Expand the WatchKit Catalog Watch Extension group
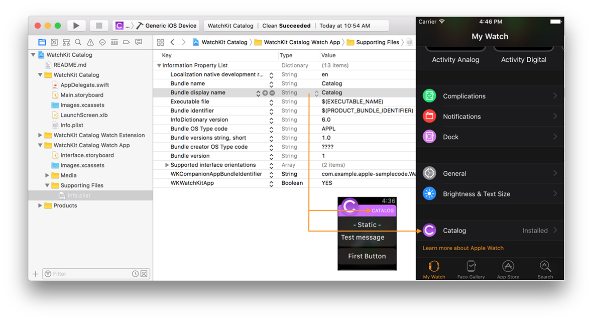Screen dimensions: 593x321 coord(40,135)
